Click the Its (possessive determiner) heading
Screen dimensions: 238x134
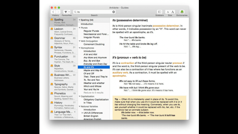pyautogui.click(x=130, y=20)
